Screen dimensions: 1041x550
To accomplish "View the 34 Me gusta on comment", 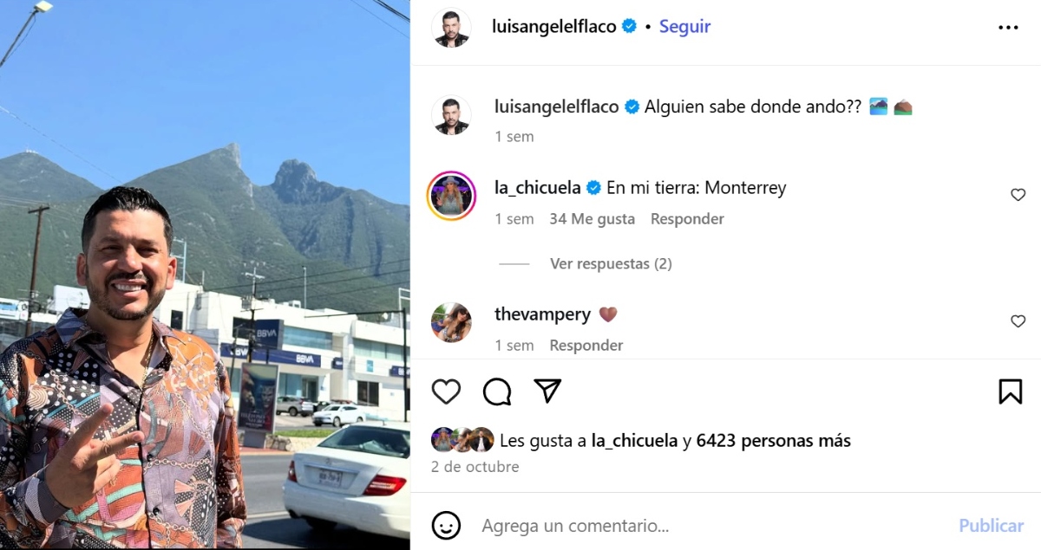I will point(592,219).
